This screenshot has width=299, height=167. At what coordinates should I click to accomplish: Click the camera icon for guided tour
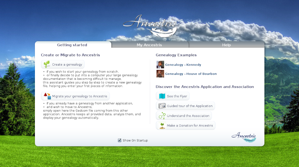point(162,106)
